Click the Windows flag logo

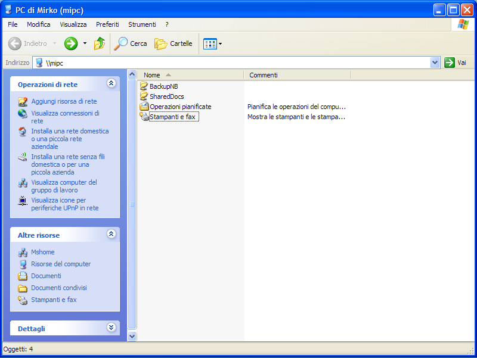(463, 24)
